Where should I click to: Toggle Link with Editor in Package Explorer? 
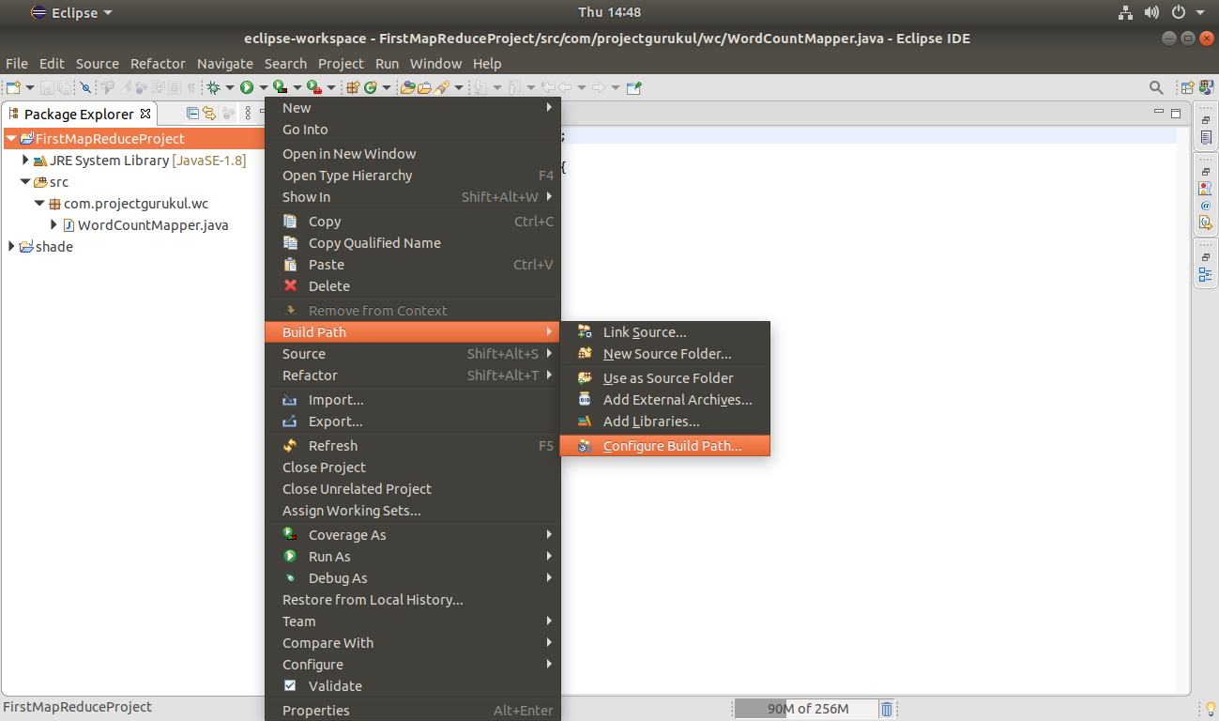[209, 114]
